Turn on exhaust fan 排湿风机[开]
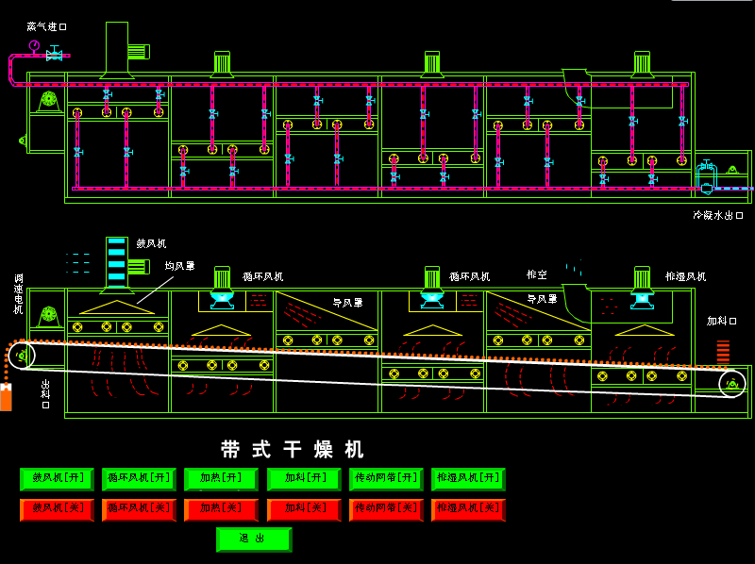Image resolution: width=755 pixels, height=564 pixels. [468, 478]
